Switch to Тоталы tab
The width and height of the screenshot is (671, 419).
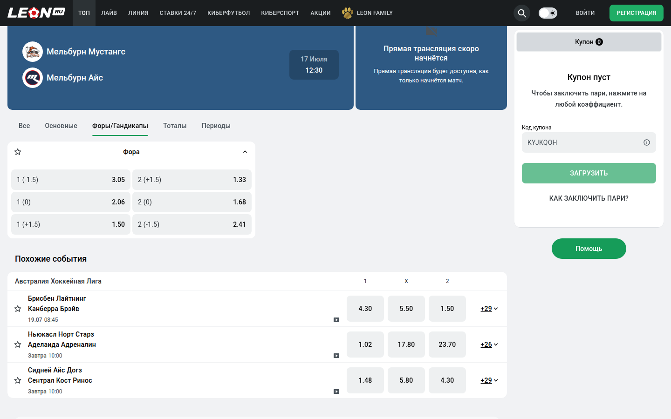click(175, 126)
